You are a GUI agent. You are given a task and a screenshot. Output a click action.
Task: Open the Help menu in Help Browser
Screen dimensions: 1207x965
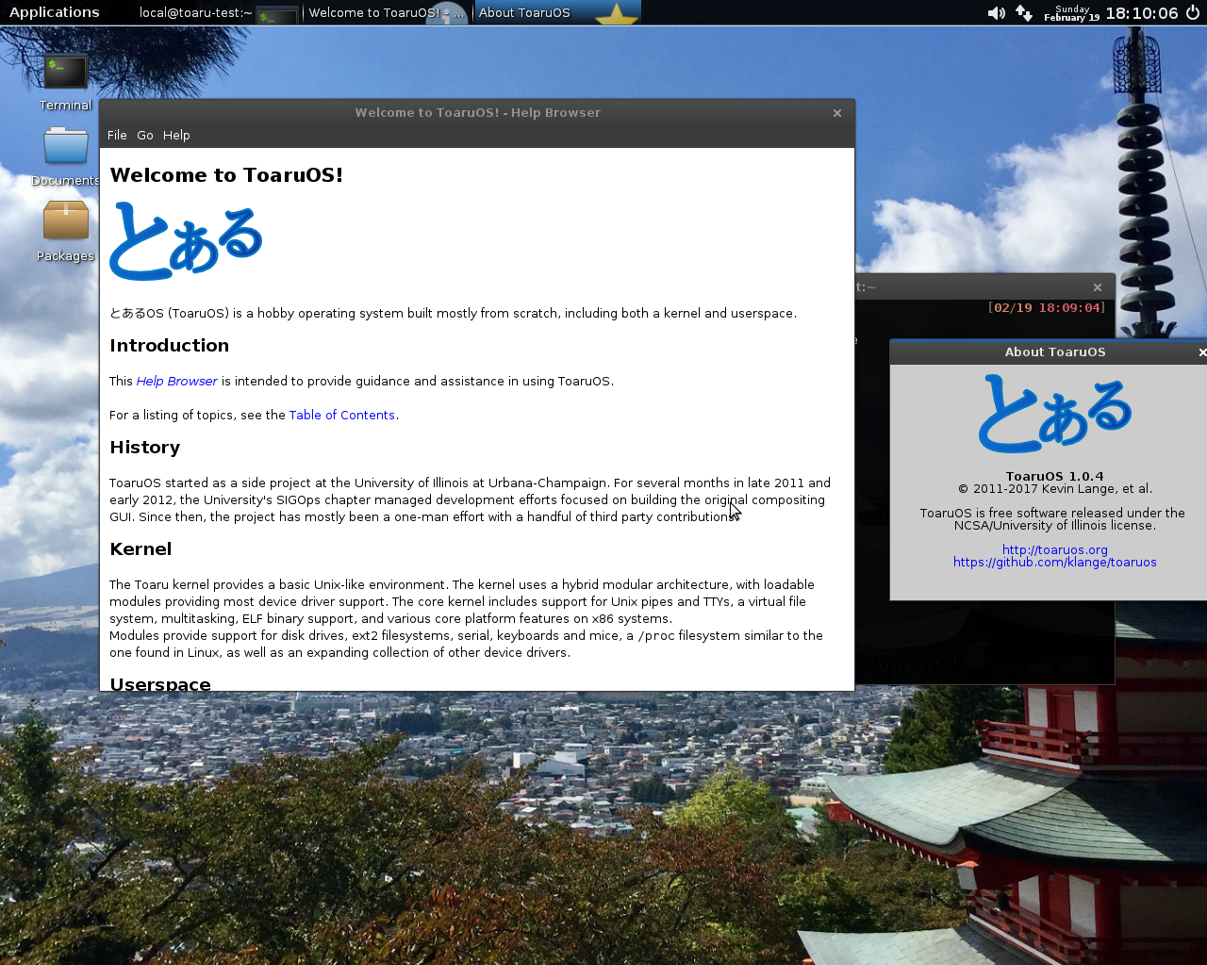click(176, 135)
